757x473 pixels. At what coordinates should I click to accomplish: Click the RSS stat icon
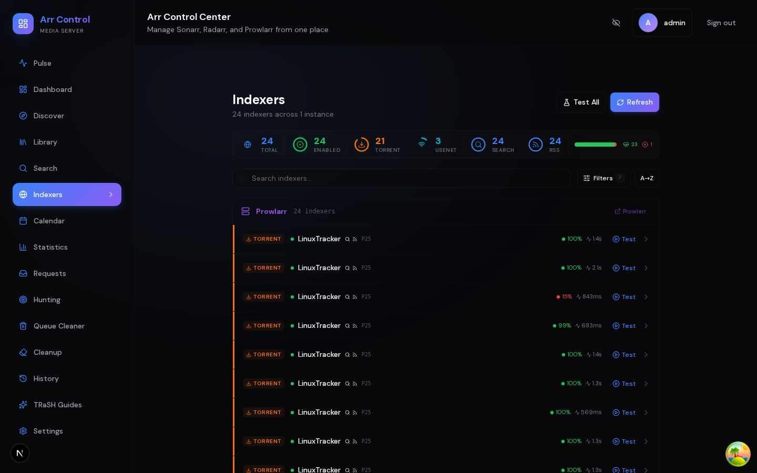(x=536, y=145)
